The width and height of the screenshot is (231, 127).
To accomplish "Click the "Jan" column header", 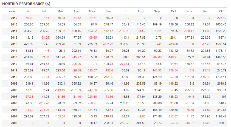I will click(x=29, y=11).
